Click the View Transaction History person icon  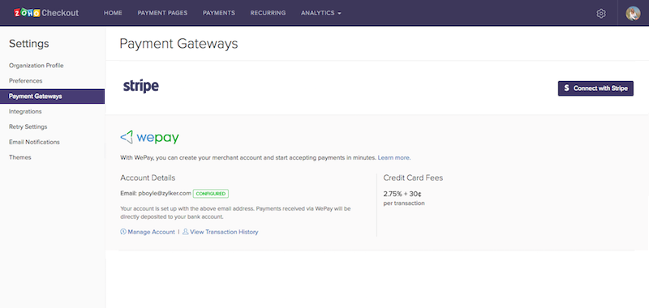[x=186, y=232]
